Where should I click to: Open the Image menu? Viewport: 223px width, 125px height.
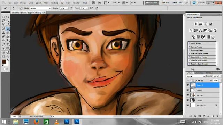click(23, 3)
